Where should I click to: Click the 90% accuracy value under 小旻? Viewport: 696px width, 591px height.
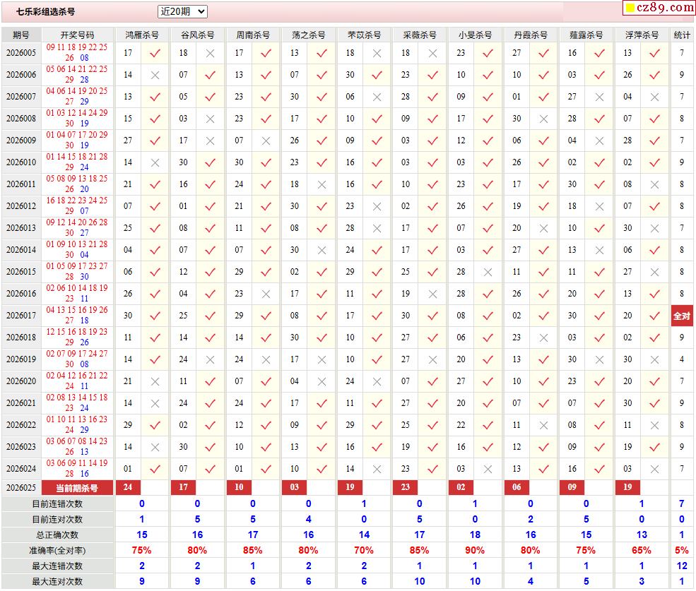(475, 550)
